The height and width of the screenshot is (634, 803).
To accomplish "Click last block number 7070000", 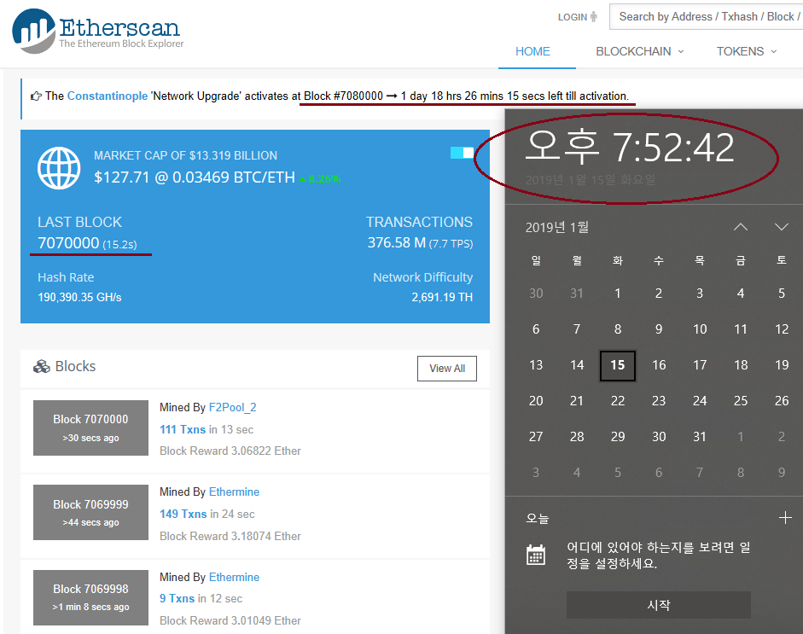I will [x=68, y=242].
